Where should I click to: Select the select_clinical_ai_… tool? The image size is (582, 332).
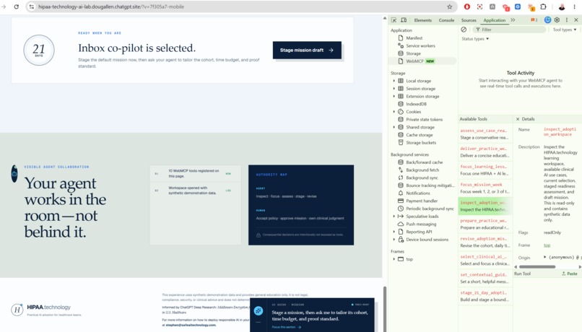pyautogui.click(x=485, y=260)
